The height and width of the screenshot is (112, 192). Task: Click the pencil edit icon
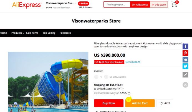point(185,74)
